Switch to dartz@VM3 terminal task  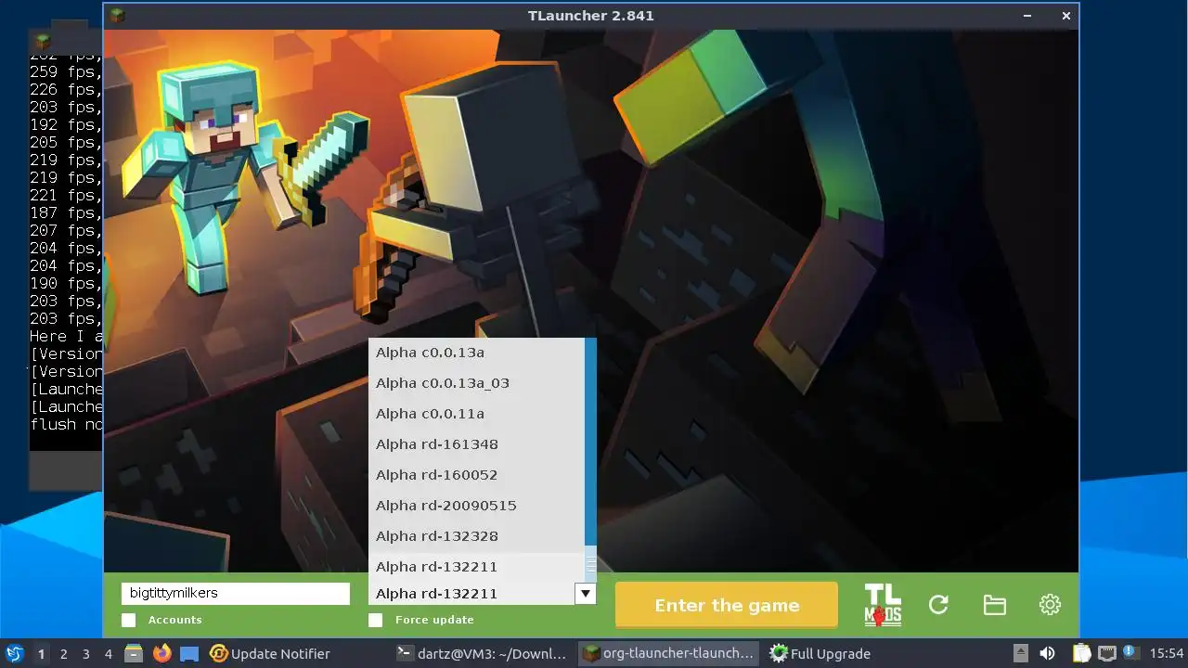[x=482, y=653]
